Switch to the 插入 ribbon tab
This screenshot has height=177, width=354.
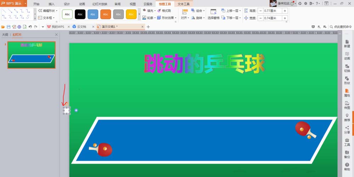51,4
